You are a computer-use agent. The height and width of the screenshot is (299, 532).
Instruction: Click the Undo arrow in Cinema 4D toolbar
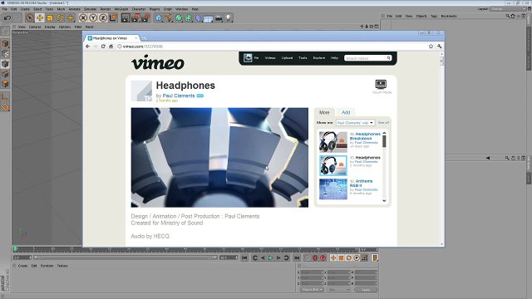coord(7,17)
